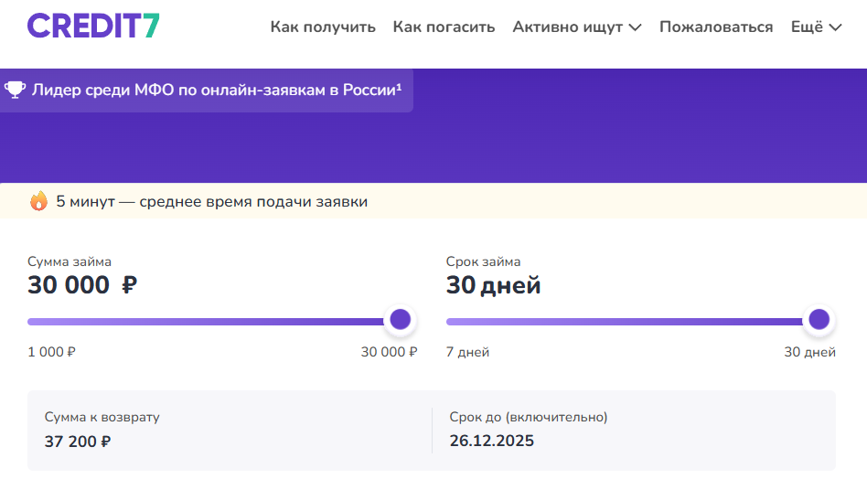
Task: Click the loan amount slider handle
Action: [400, 320]
